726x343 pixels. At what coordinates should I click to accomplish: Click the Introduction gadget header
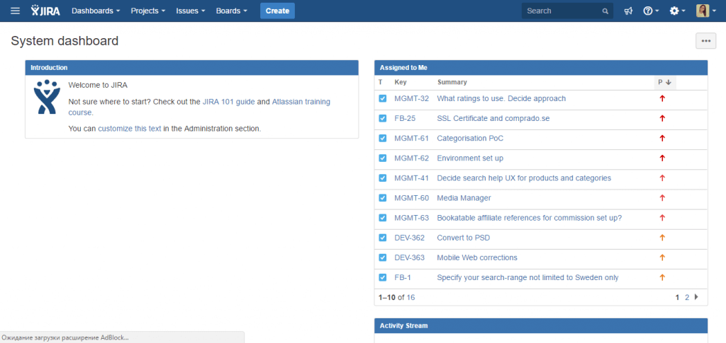[x=191, y=67]
